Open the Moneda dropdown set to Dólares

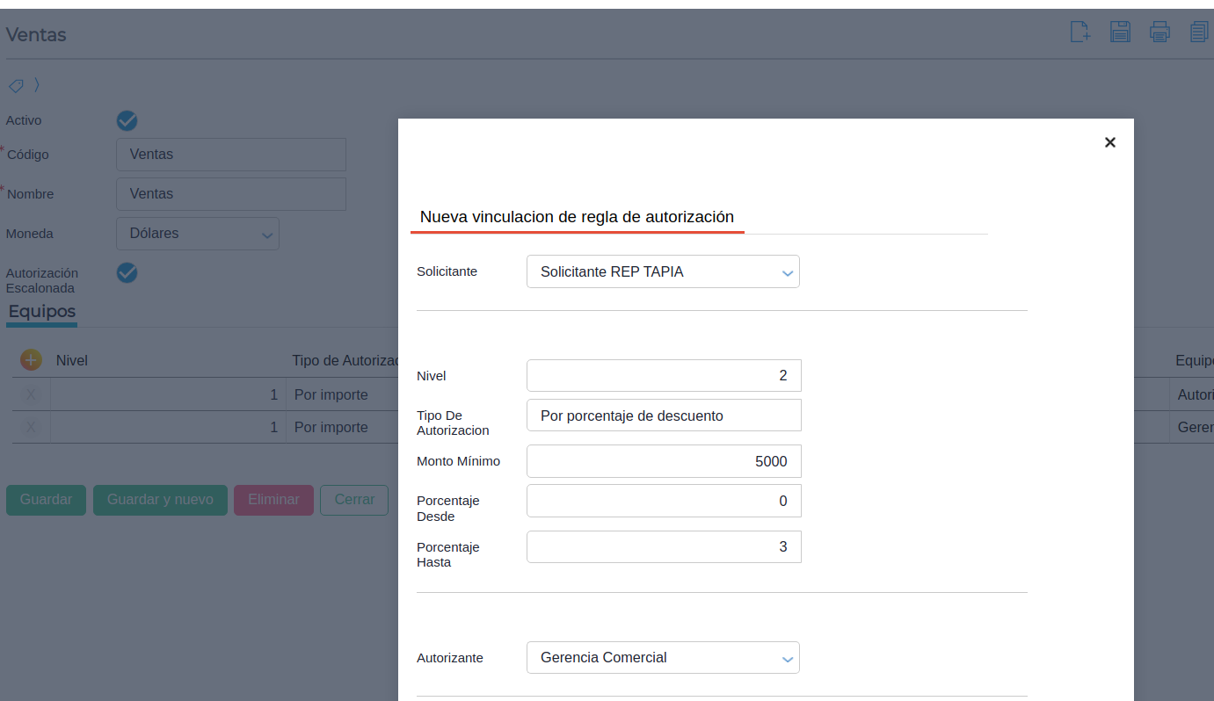click(x=198, y=234)
